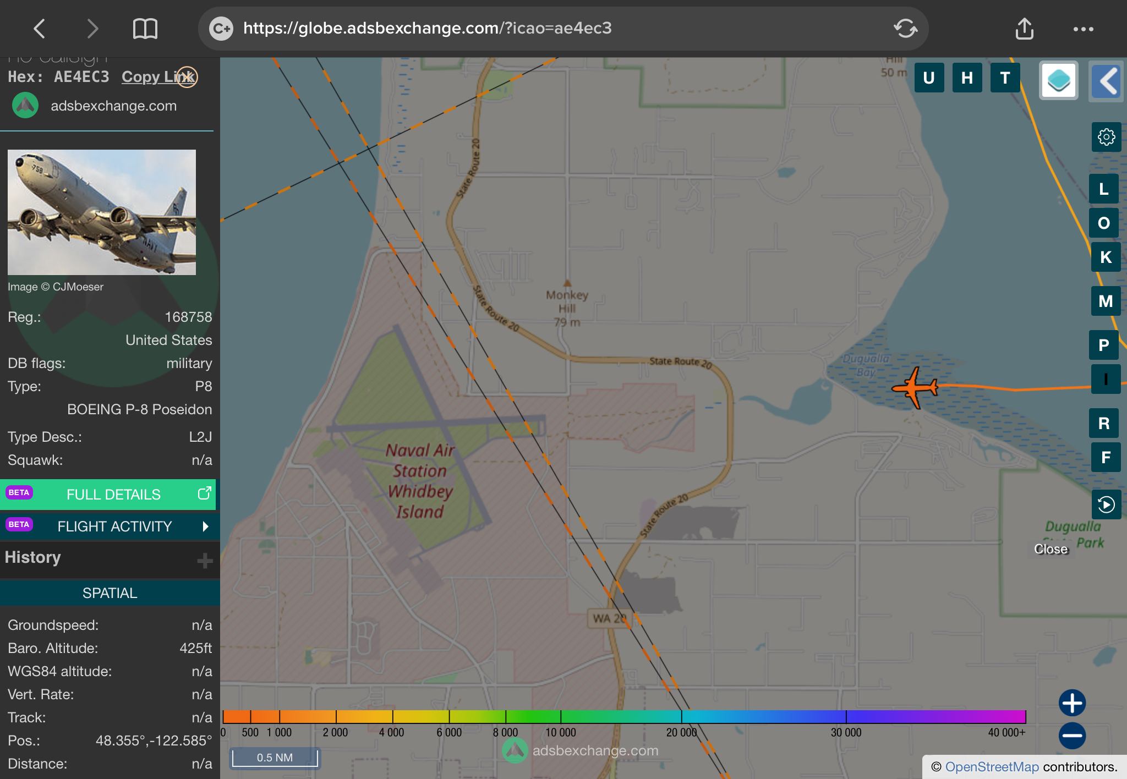Open the three-dot browser menu
Image resolution: width=1127 pixels, height=779 pixels.
[x=1083, y=29]
